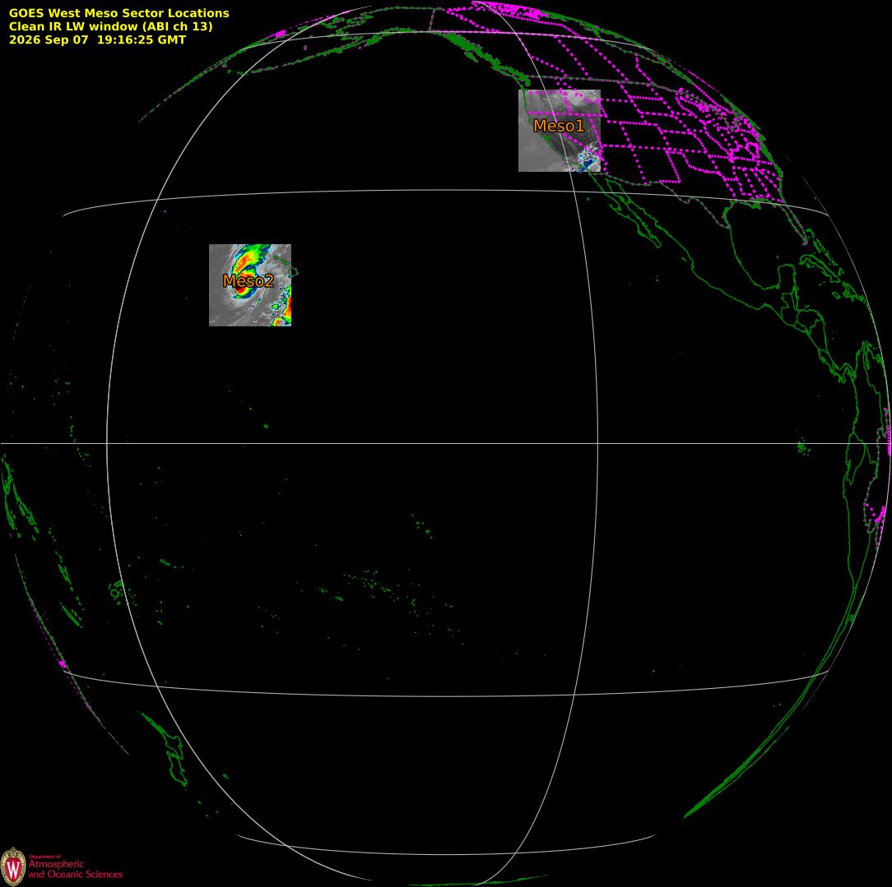Open the Meso1 sector image over California
Screen dimensions: 892x887
pyautogui.click(x=560, y=131)
